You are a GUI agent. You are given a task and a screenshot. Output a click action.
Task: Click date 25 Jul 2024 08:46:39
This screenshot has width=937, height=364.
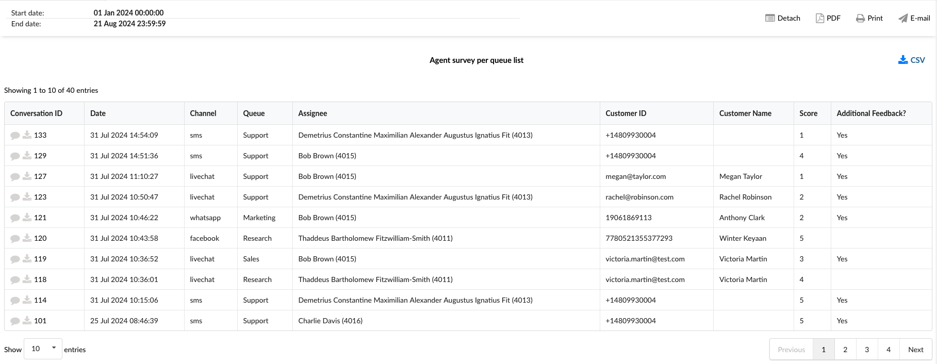tap(124, 321)
